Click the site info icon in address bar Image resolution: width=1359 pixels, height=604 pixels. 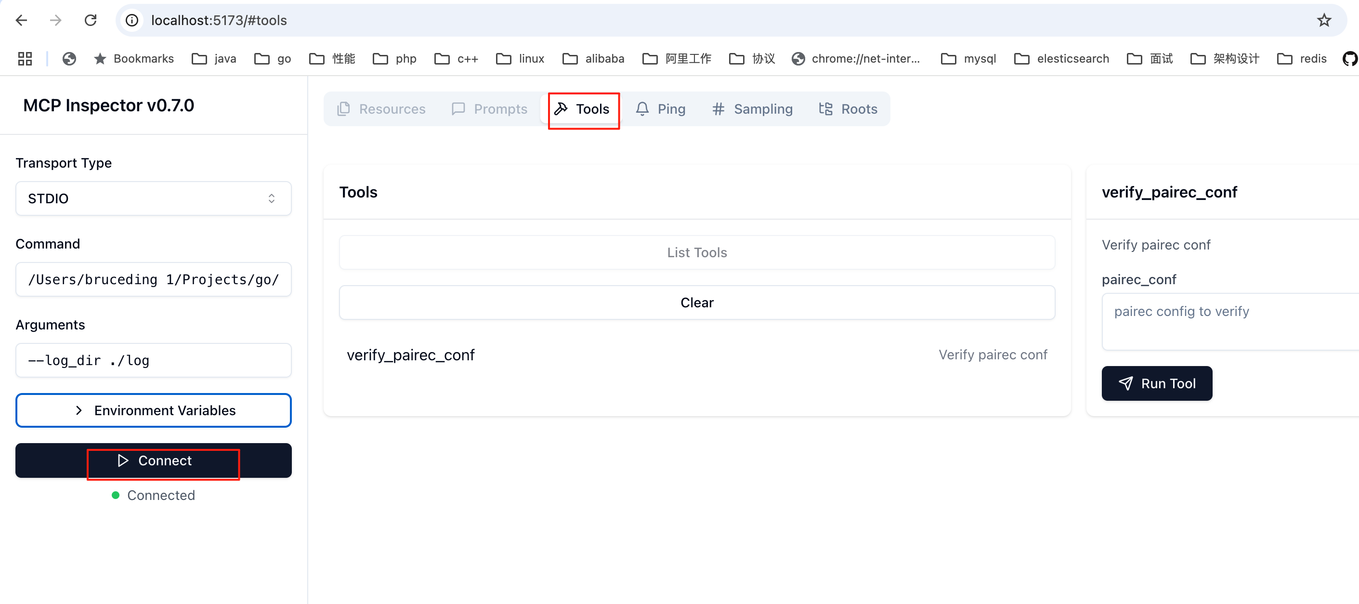coord(132,20)
